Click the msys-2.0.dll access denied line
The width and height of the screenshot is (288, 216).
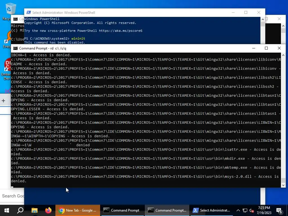146,179
